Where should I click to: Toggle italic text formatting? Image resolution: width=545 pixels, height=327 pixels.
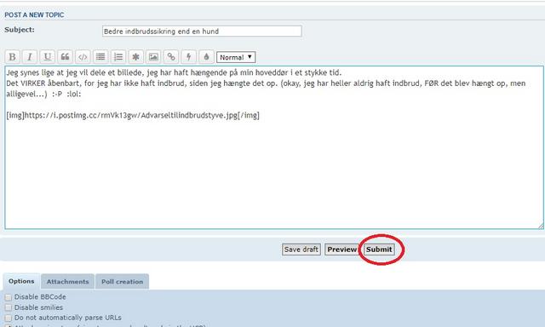(x=30, y=57)
